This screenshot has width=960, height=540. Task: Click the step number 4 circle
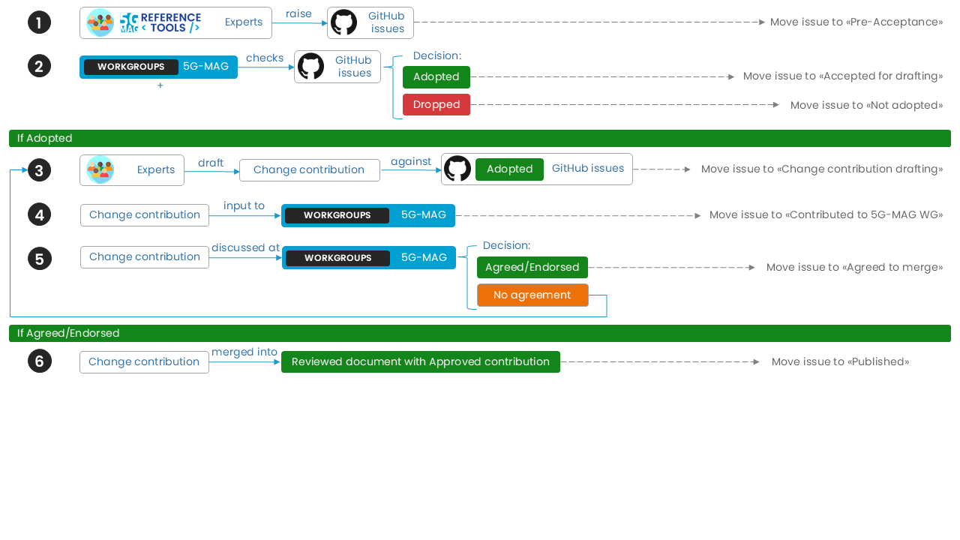click(40, 215)
